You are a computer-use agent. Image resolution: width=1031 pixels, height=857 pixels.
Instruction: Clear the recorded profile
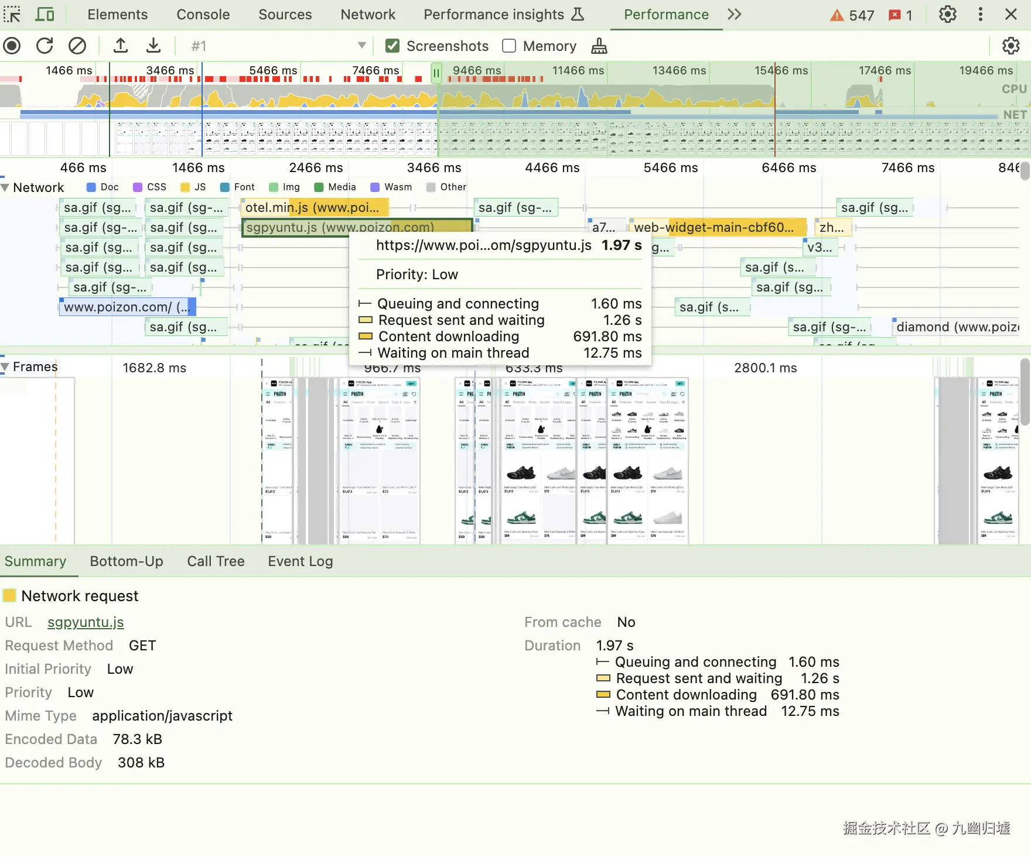tap(77, 46)
